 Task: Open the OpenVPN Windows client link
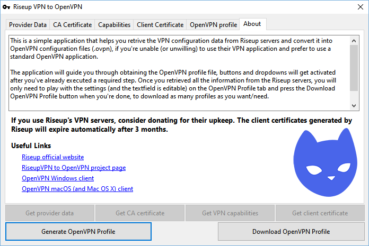point(58,178)
